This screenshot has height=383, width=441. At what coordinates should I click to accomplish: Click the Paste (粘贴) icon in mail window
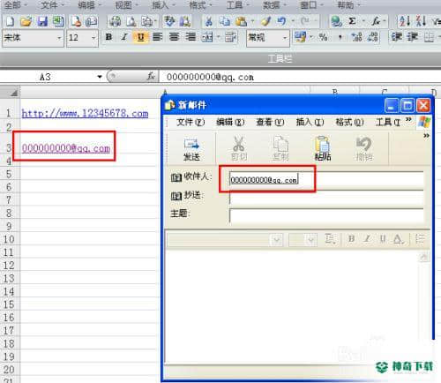pyautogui.click(x=323, y=149)
